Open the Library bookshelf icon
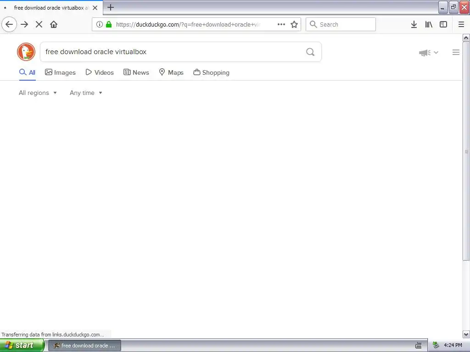The height and width of the screenshot is (352, 470). tap(429, 24)
